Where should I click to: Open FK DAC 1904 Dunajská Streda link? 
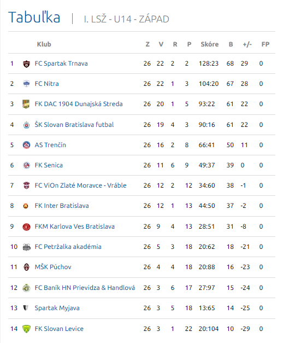tap(79, 104)
